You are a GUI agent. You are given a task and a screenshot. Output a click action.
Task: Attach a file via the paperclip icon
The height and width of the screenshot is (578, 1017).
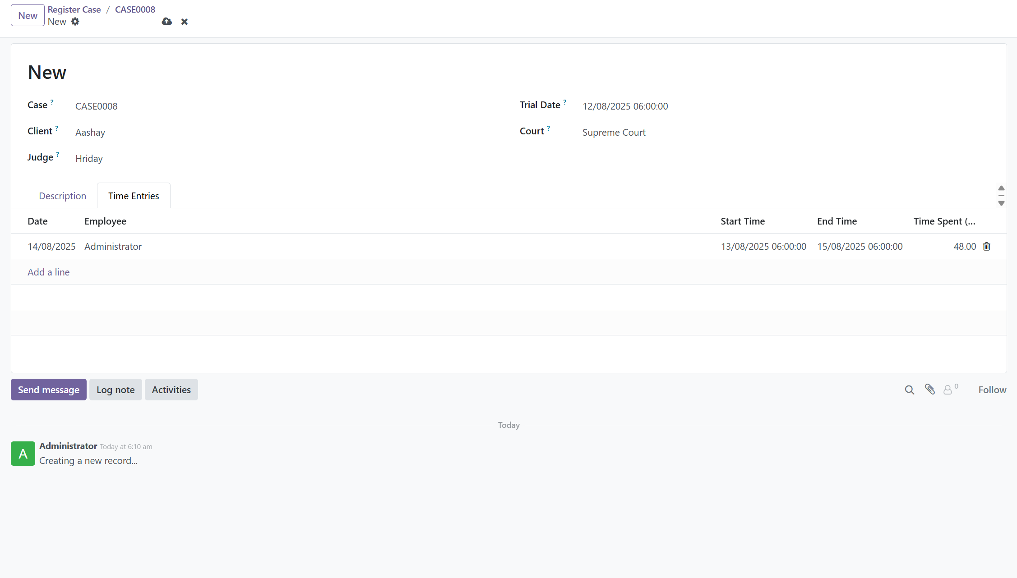point(930,390)
